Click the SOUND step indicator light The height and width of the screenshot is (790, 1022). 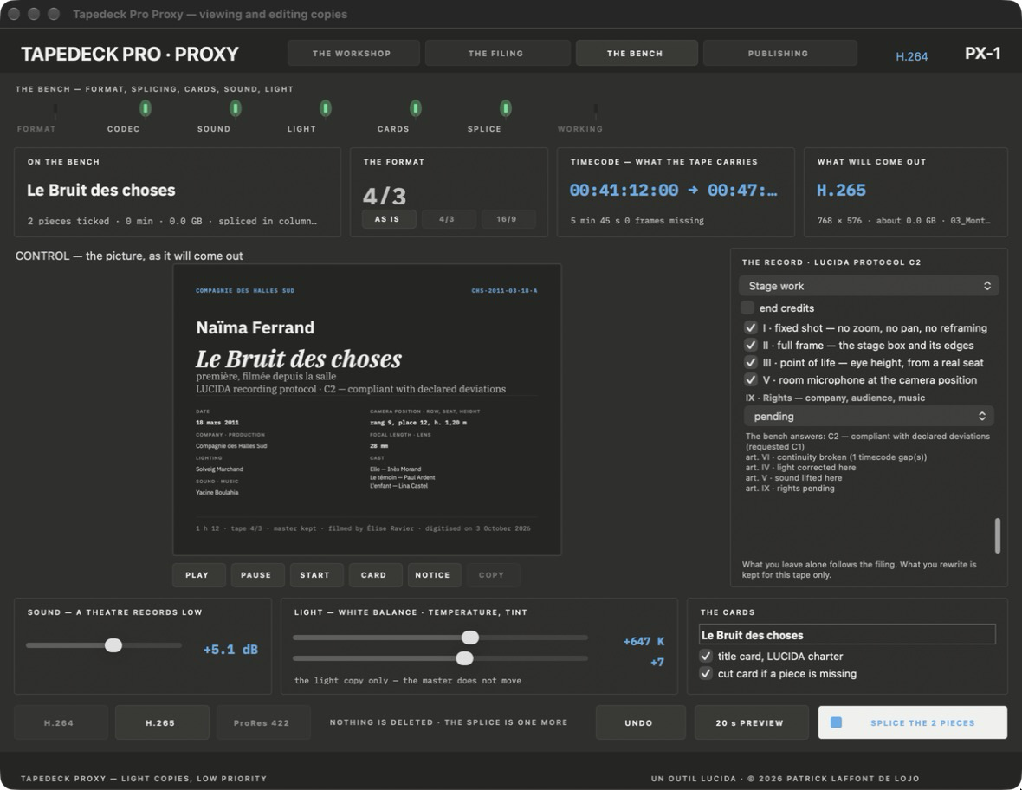[236, 108]
